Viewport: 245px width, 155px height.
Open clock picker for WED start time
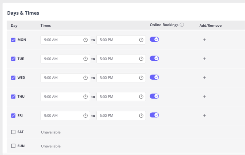86,77
